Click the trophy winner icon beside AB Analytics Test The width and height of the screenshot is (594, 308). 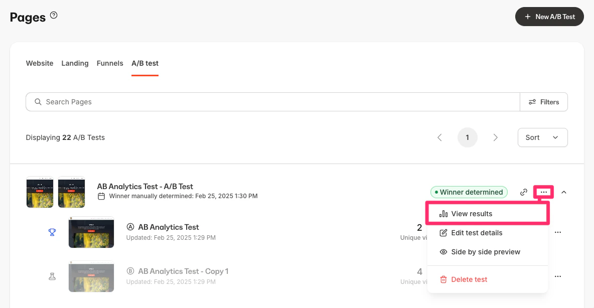tap(52, 232)
